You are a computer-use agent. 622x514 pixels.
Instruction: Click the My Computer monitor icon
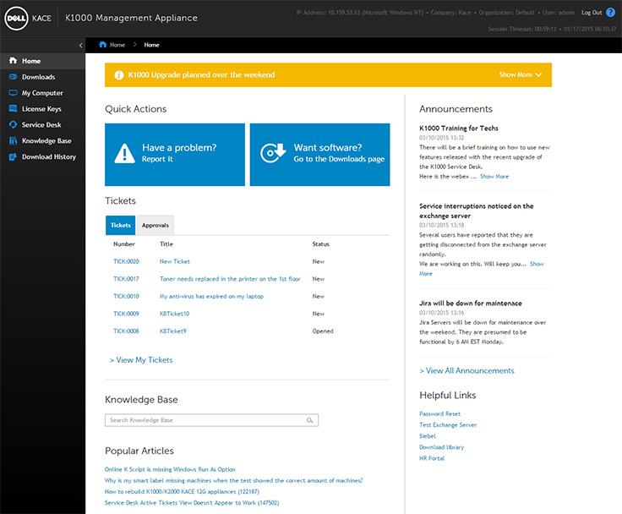(13, 93)
